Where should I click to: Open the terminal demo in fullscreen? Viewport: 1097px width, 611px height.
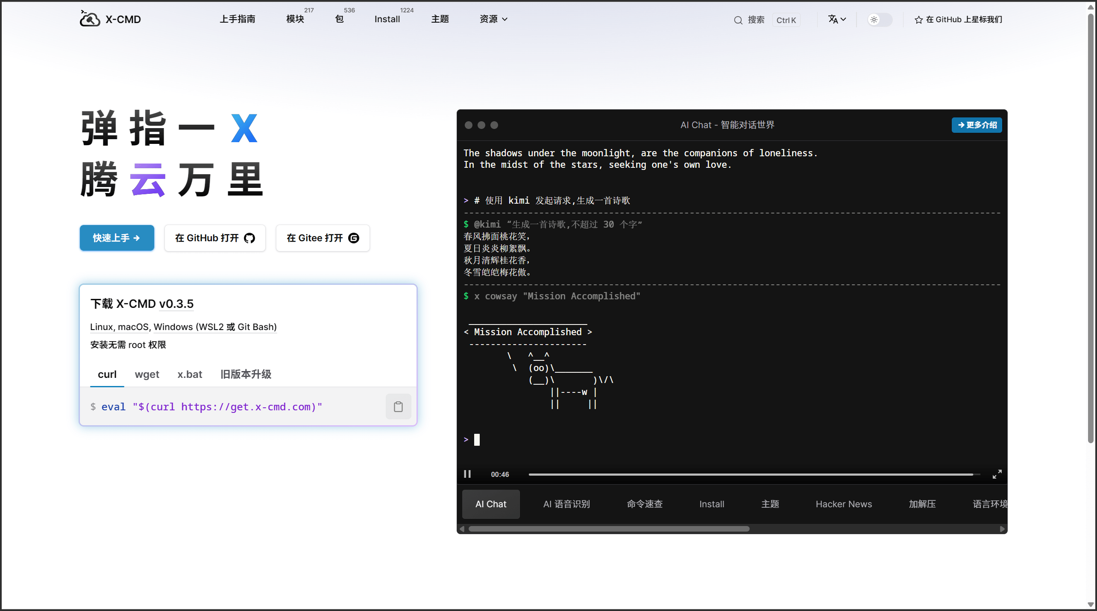(997, 474)
